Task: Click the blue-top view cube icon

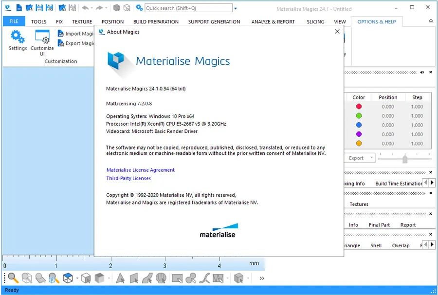Action: 68,278
